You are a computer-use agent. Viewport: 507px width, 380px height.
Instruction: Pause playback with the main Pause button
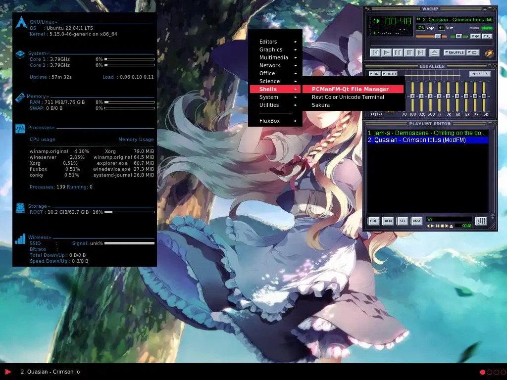pyautogui.click(x=398, y=52)
